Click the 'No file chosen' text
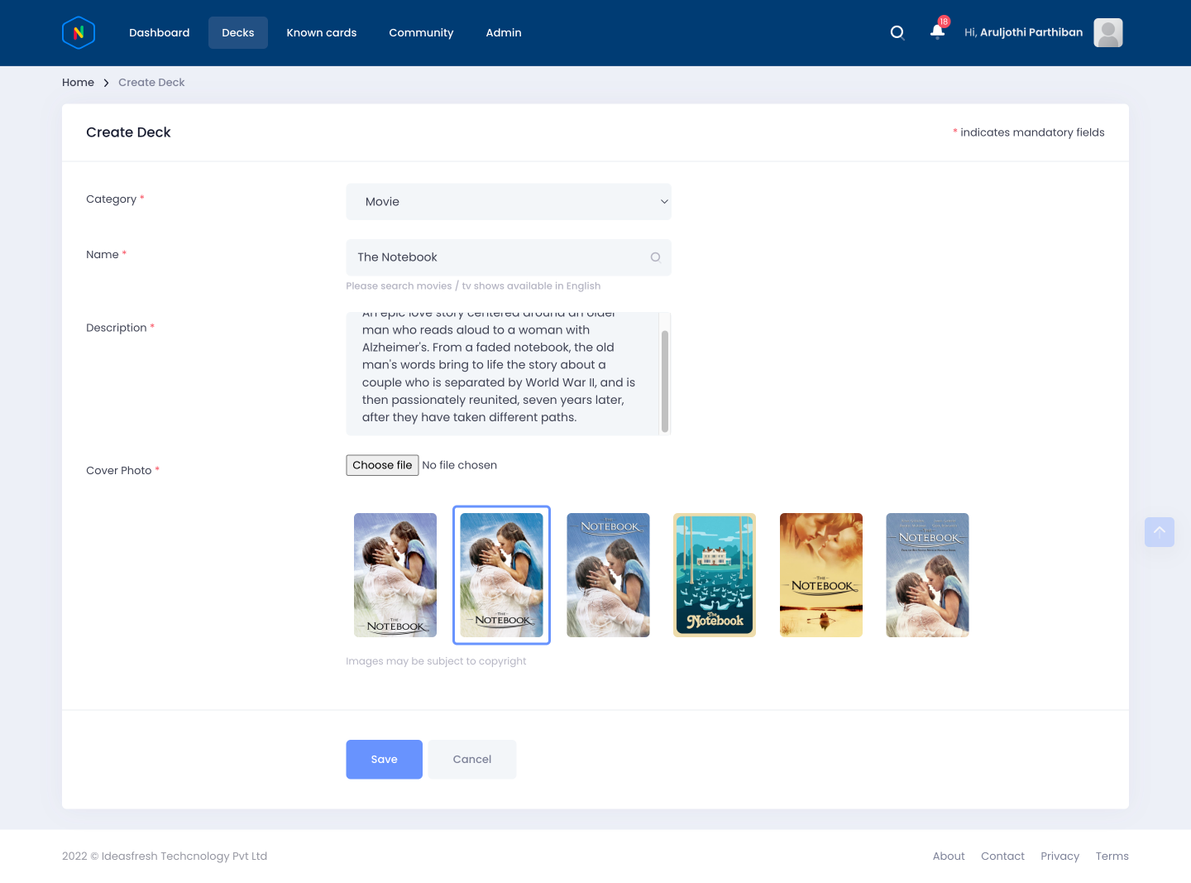This screenshot has width=1191, height=883. pyautogui.click(x=460, y=465)
